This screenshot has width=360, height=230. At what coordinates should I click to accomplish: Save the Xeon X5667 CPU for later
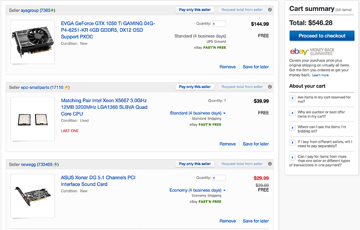pos(256,144)
